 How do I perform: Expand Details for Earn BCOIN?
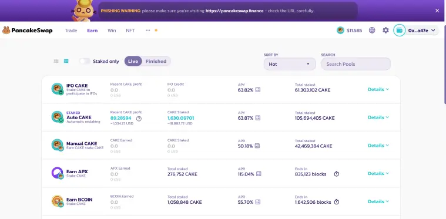[378, 201]
